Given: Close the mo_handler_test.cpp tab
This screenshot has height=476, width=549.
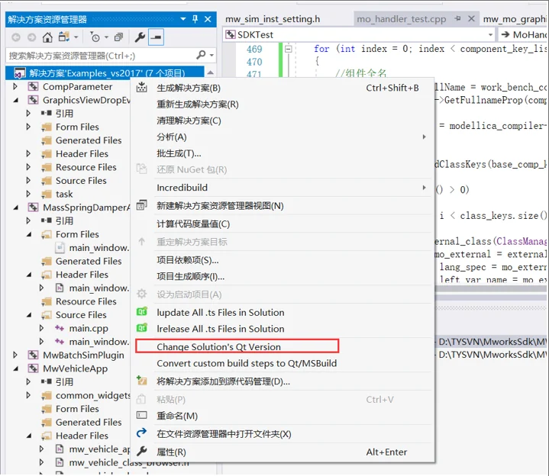Looking at the screenshot, I should pyautogui.click(x=472, y=18).
